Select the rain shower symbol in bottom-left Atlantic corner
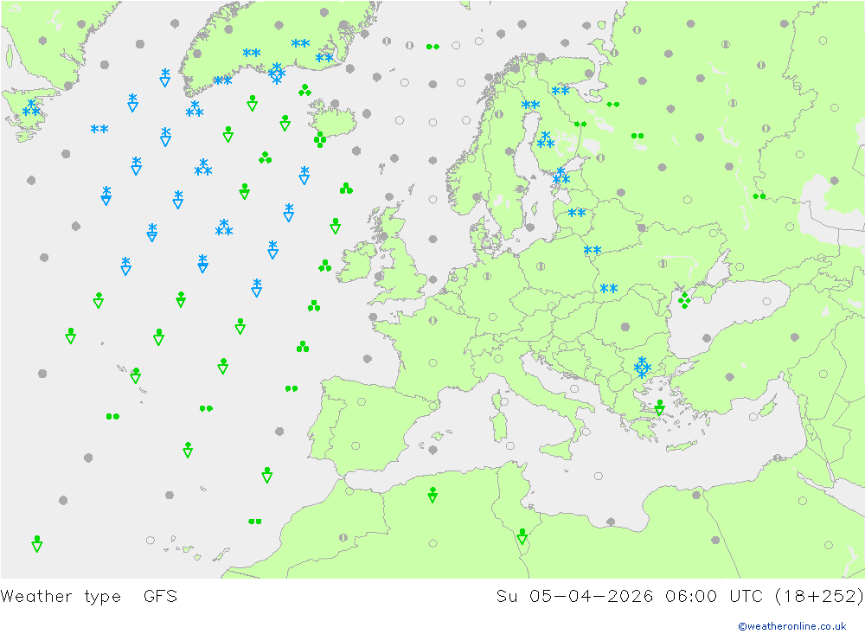This screenshot has height=634, width=865. [x=37, y=544]
